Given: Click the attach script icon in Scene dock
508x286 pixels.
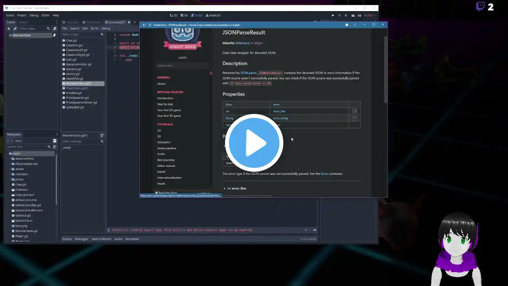Looking at the screenshot, I should point(55,29).
